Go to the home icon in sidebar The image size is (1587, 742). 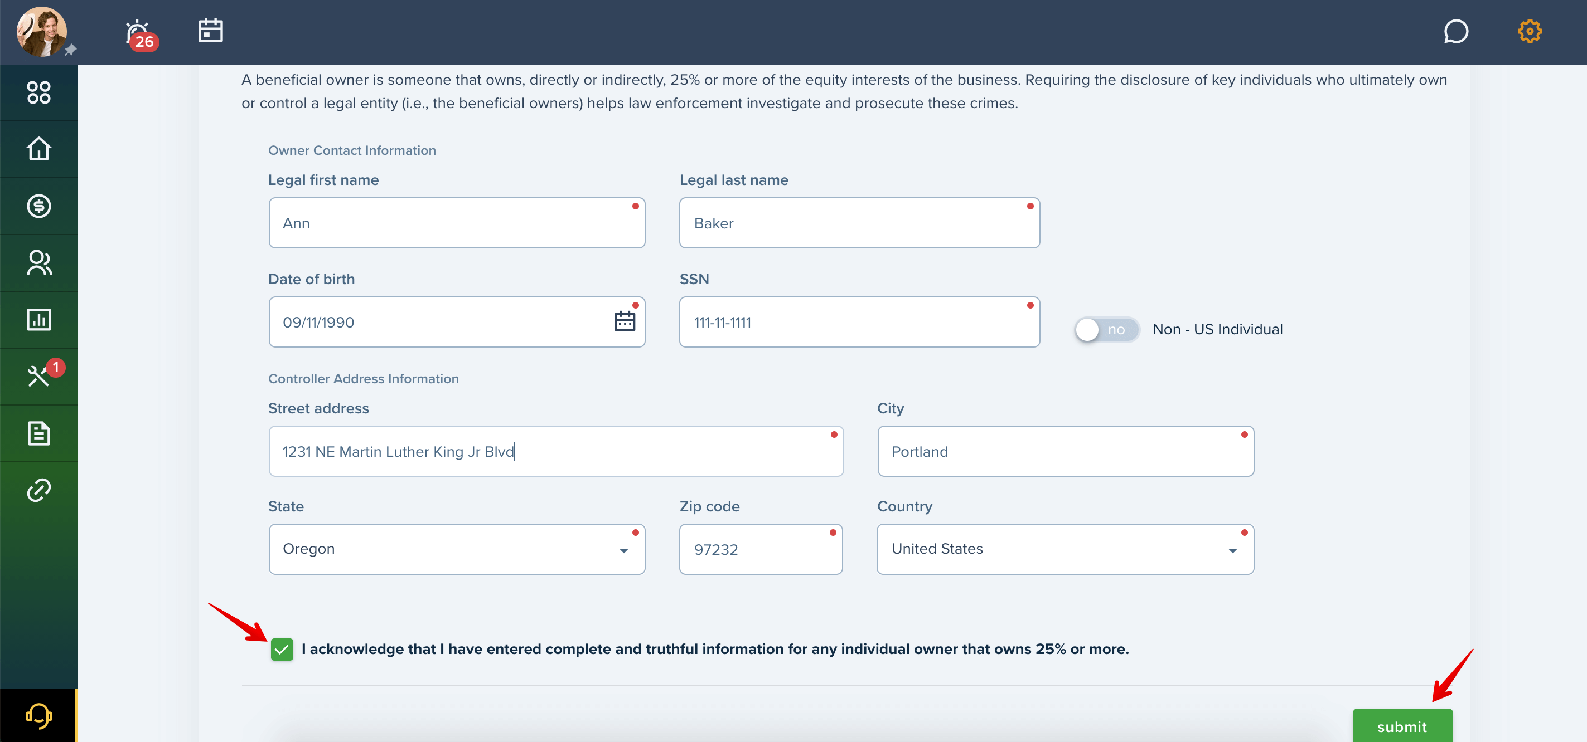tap(39, 149)
